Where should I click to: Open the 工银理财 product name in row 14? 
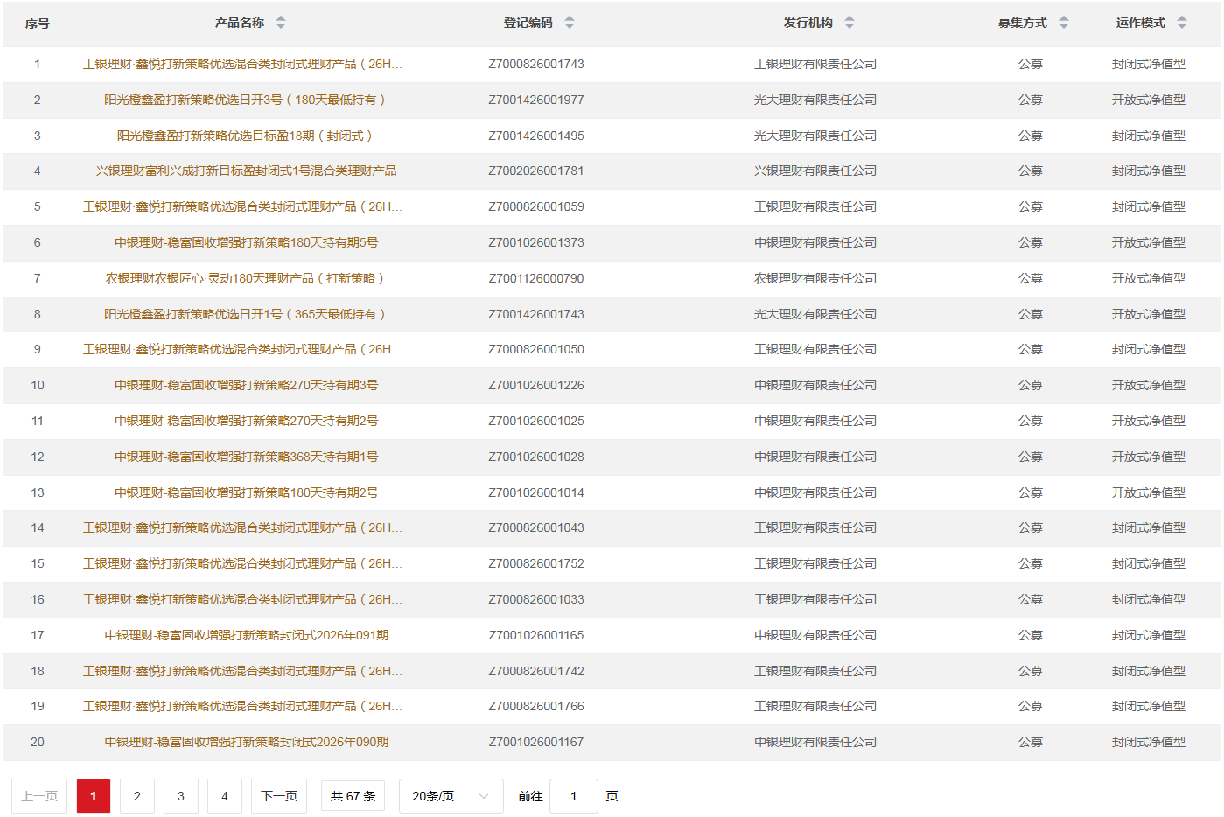tap(242, 527)
